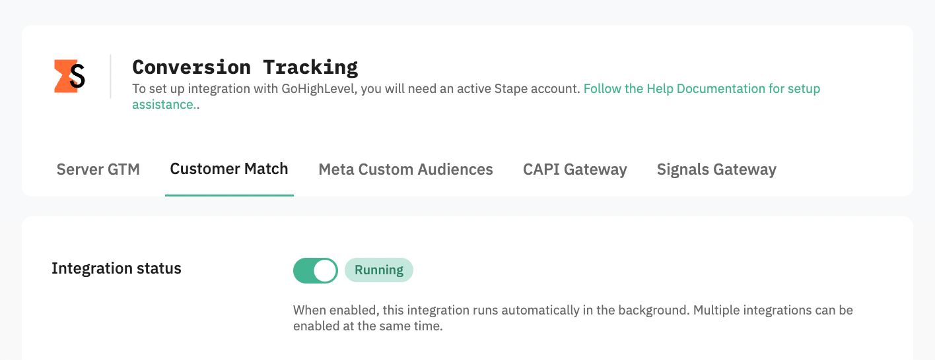The image size is (935, 360).
Task: Click the green 'assistance' link text
Action: (163, 104)
